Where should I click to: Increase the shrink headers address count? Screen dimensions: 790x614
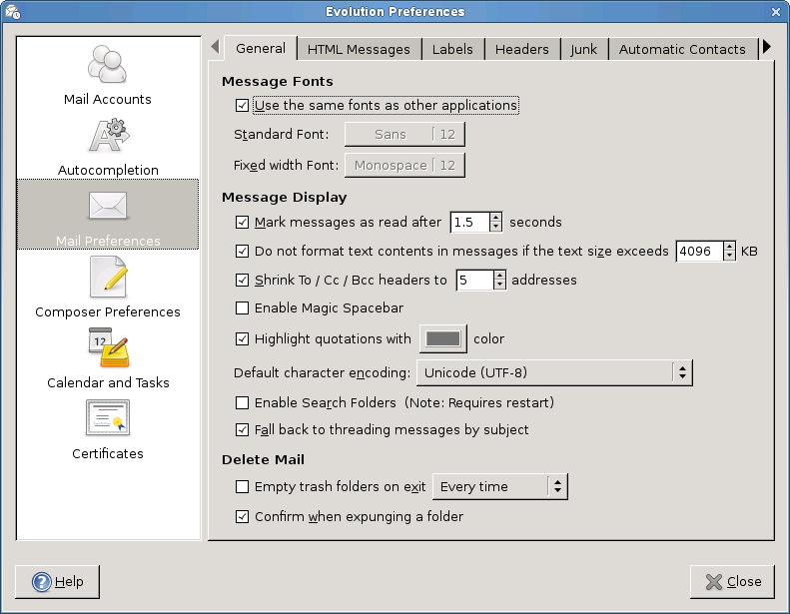pyautogui.click(x=499, y=276)
